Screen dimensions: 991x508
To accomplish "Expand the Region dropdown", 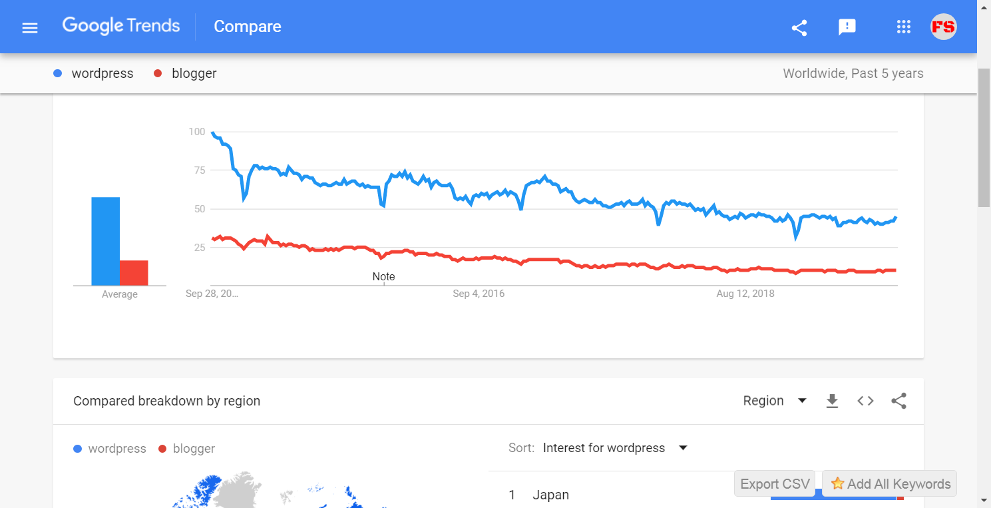I will pos(775,401).
